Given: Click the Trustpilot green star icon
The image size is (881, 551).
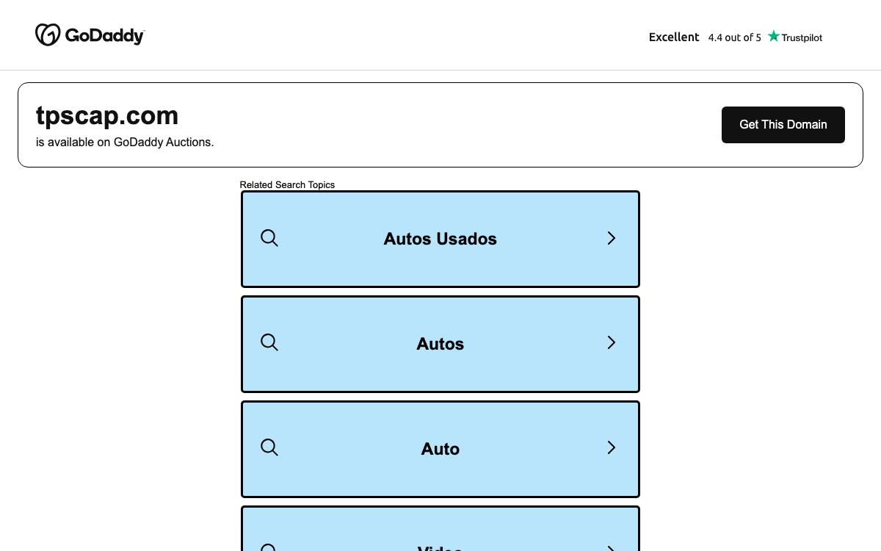Looking at the screenshot, I should click(773, 36).
